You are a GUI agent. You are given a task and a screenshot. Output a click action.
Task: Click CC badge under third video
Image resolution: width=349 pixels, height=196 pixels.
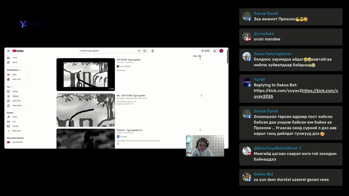pyautogui.click(x=118, y=144)
